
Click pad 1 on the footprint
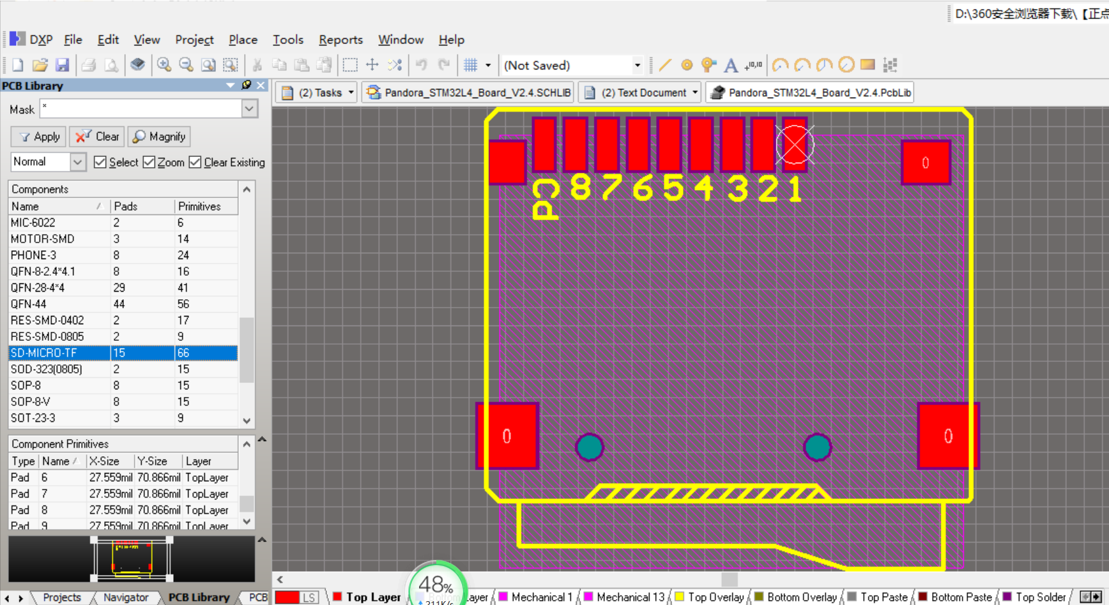tap(795, 145)
